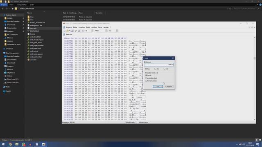The height and width of the screenshot is (147, 262).
Task: Open Disco Local (D:) in sidebar
Action: tap(13, 82)
